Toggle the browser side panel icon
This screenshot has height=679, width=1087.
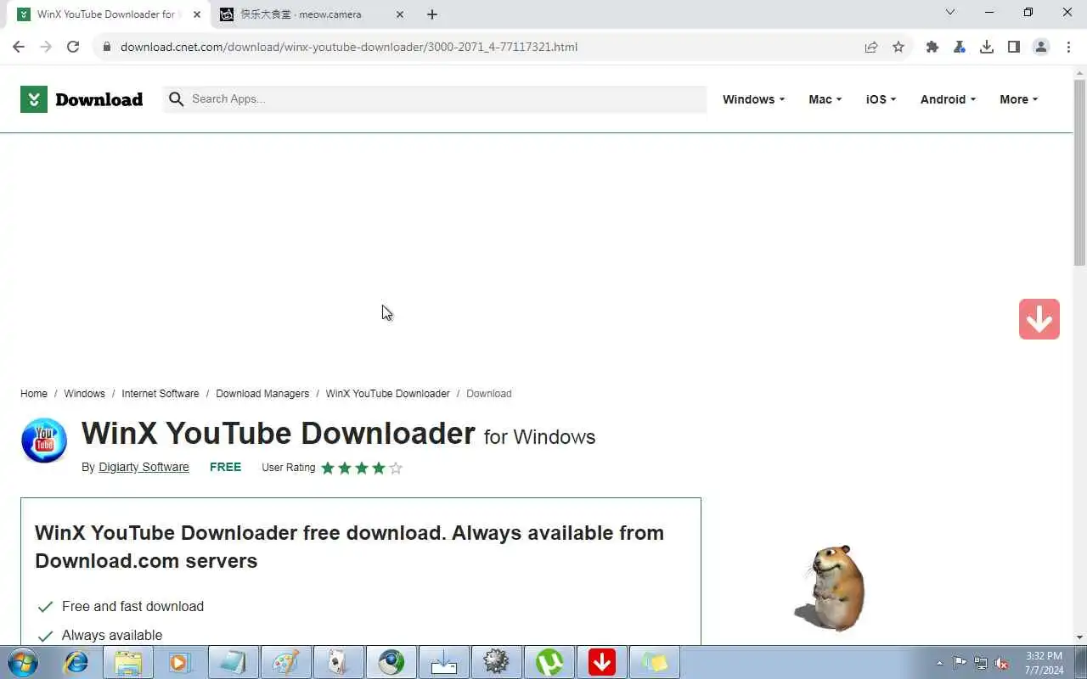(1014, 47)
